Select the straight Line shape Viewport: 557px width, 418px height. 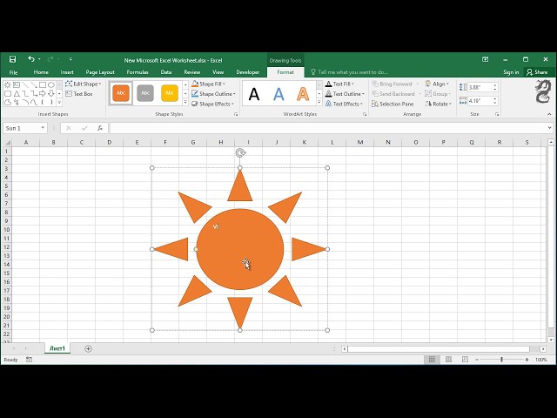(x=25, y=85)
